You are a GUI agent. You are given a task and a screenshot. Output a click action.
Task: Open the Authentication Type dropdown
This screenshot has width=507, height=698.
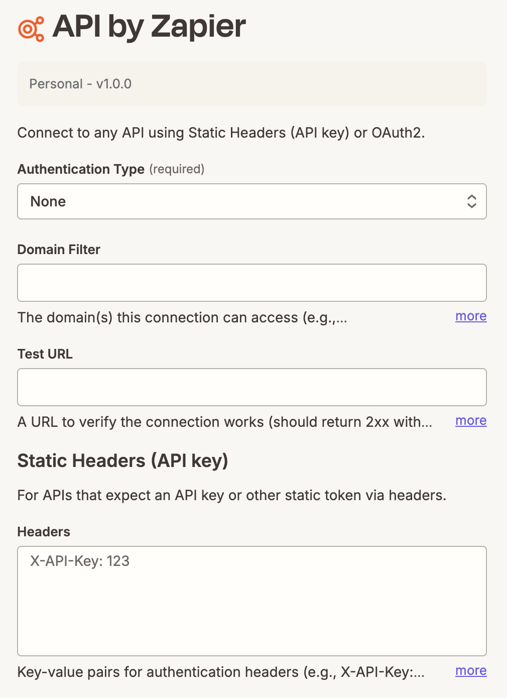(x=252, y=201)
